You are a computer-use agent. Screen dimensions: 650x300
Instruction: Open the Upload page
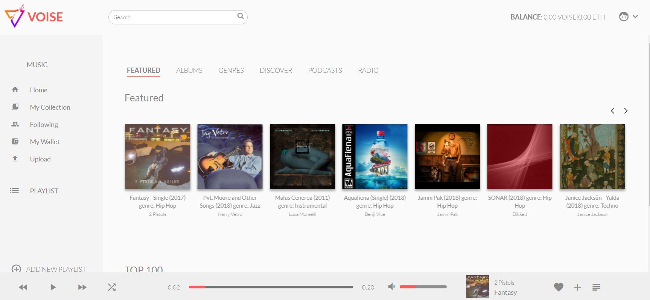pyautogui.click(x=40, y=159)
